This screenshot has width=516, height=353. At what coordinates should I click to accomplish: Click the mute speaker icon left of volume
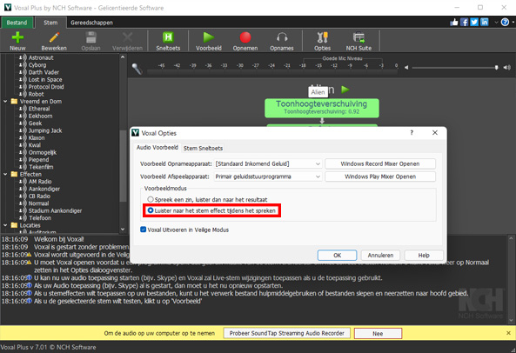[406, 67]
